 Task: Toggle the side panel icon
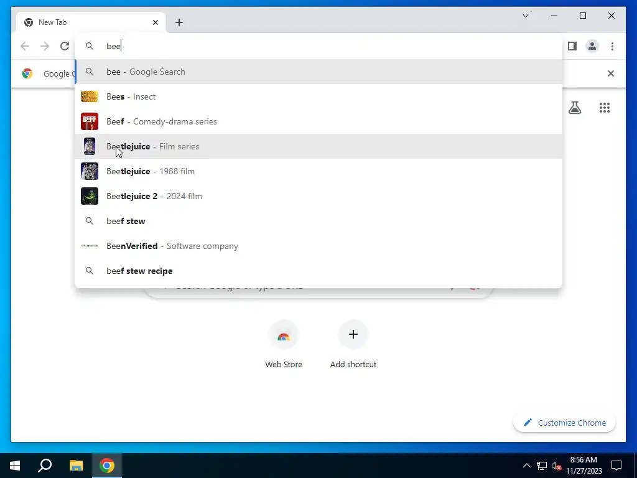(572, 46)
